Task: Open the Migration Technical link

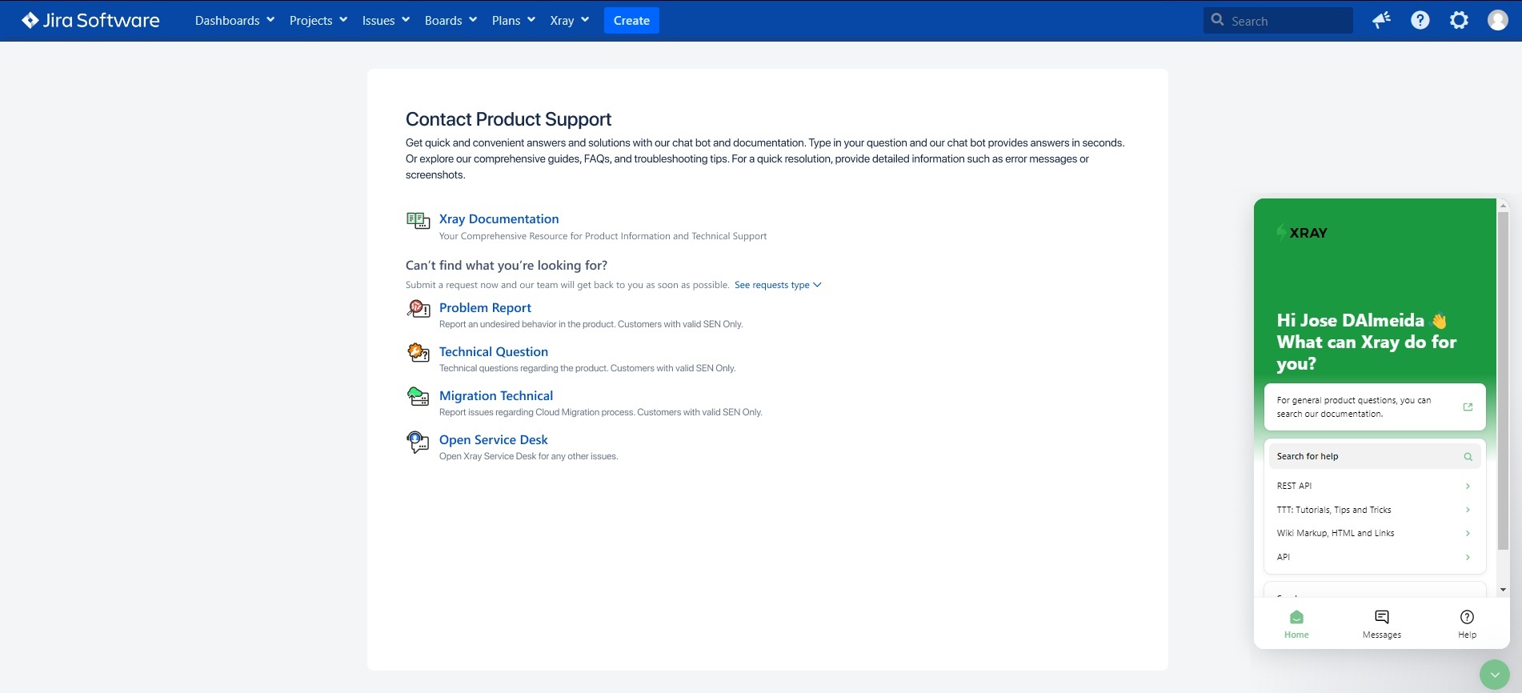Action: coord(496,395)
